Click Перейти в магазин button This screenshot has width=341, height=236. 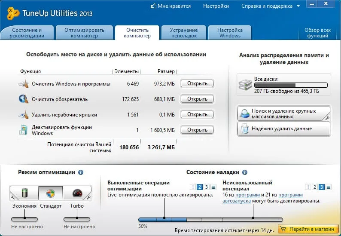(308, 229)
